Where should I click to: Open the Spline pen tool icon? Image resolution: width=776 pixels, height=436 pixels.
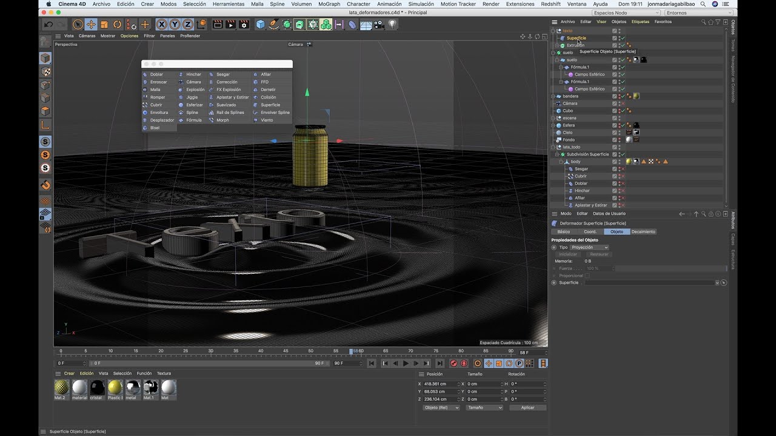273,25
